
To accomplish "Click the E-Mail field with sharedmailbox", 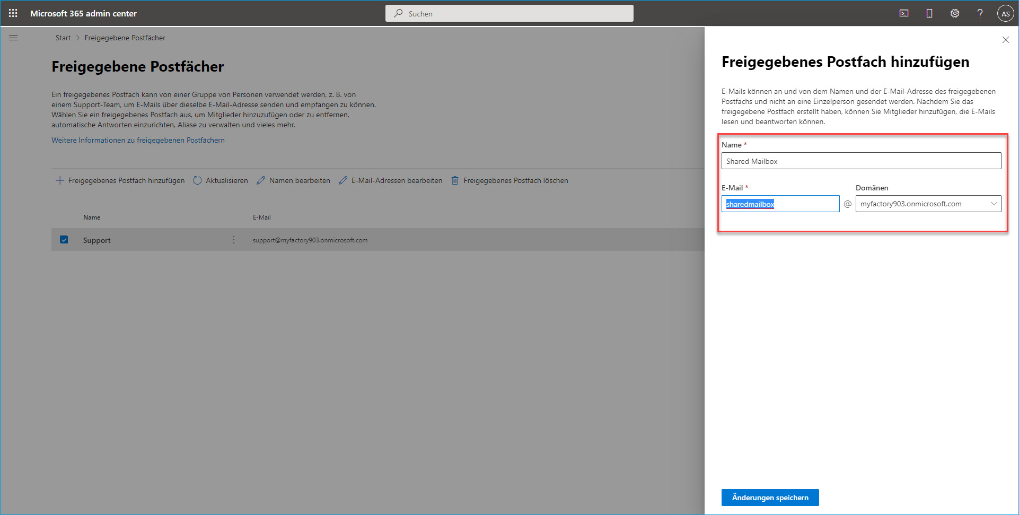I will (780, 204).
